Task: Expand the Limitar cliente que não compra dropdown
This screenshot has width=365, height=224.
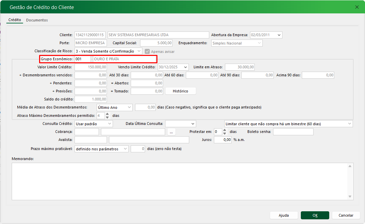Action: 349,124
